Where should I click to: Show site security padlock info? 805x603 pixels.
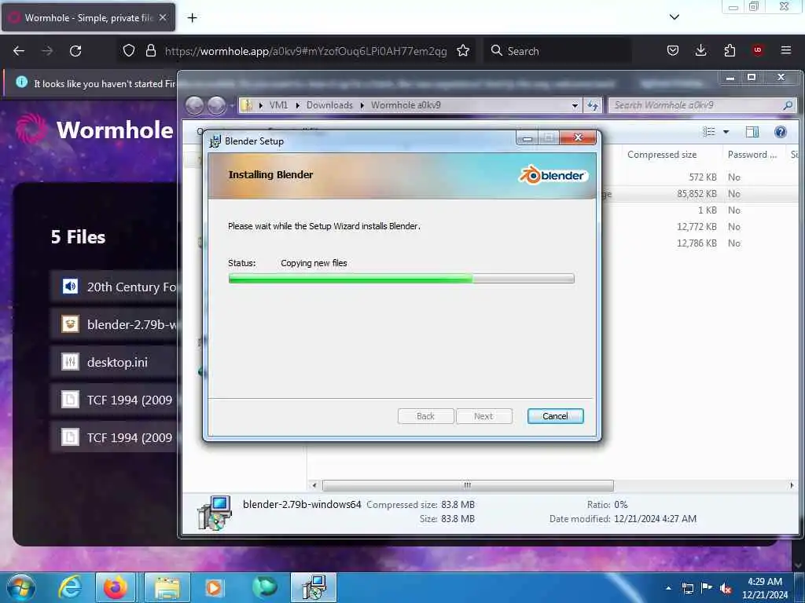150,51
